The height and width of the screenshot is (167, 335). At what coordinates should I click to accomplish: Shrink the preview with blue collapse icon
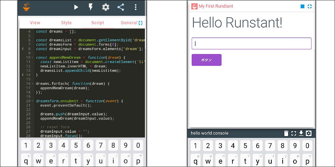(x=309, y=6)
